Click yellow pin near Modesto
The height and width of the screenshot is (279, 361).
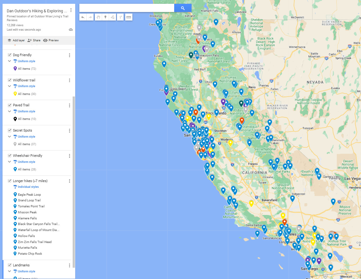click(x=230, y=143)
